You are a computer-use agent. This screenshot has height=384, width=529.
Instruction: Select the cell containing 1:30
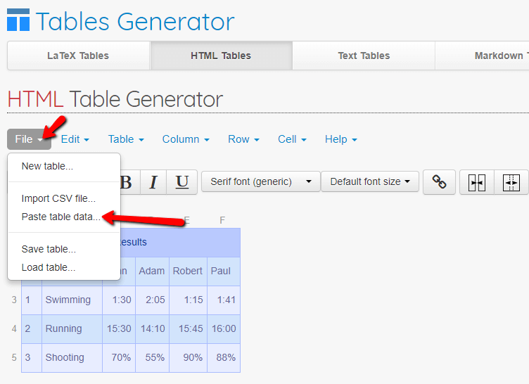pos(119,300)
